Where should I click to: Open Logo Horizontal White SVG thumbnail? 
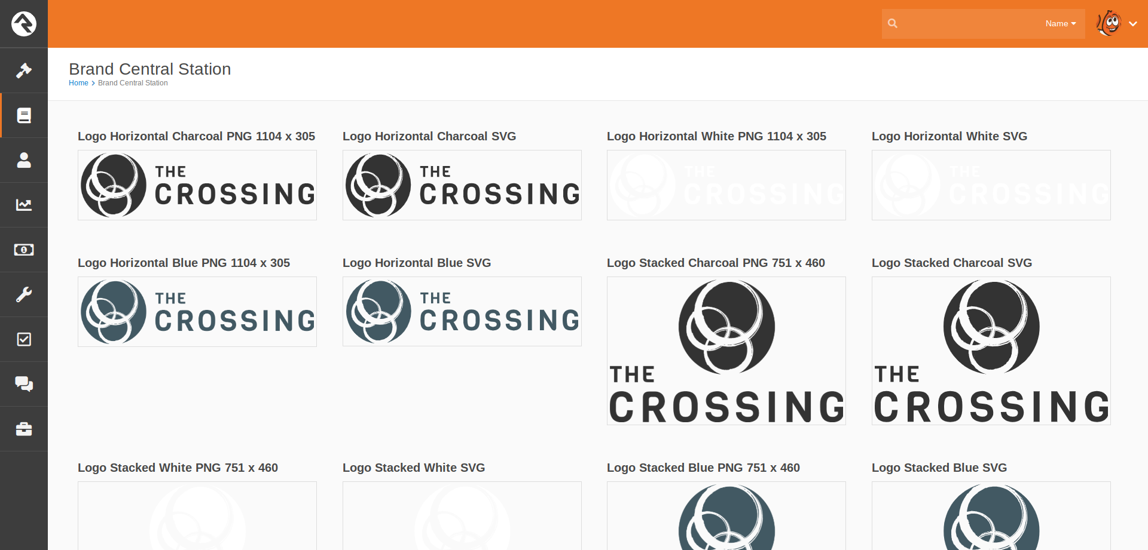pos(991,185)
